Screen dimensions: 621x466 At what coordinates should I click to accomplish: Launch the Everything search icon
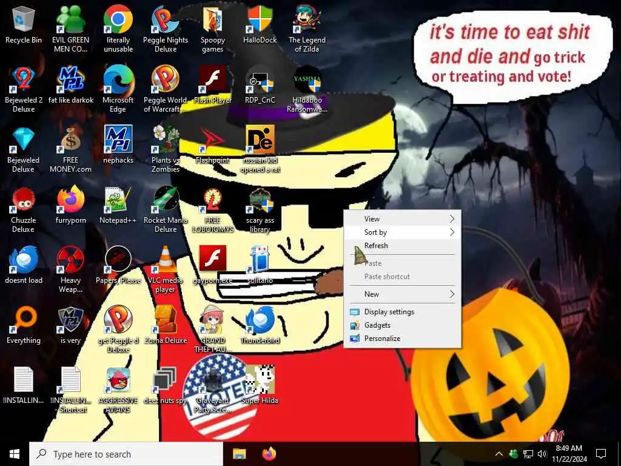24,326
